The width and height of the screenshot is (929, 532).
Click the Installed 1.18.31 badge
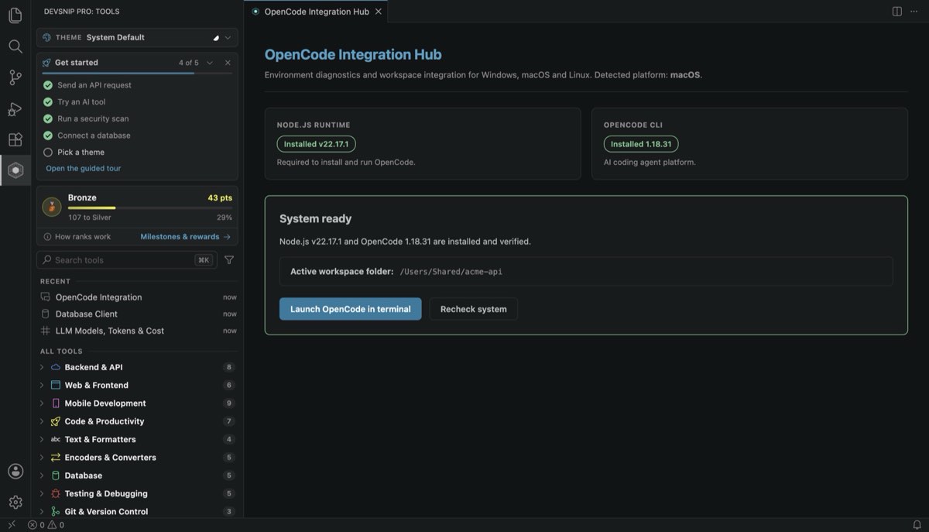point(641,144)
